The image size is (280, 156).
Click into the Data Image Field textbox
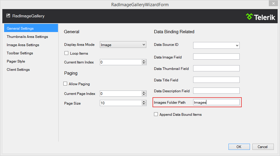pyautogui.click(x=216, y=57)
